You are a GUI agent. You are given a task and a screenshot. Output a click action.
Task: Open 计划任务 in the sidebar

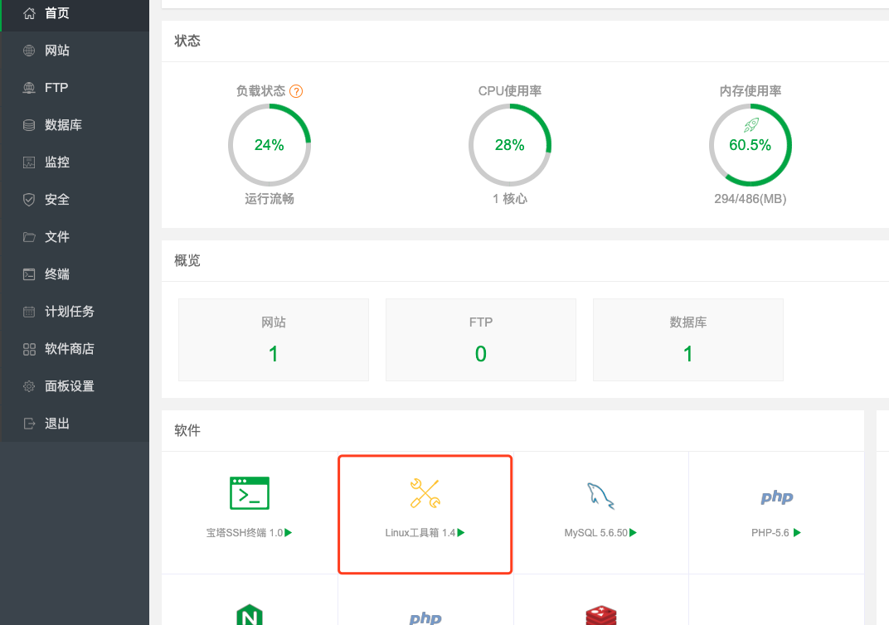(75, 312)
